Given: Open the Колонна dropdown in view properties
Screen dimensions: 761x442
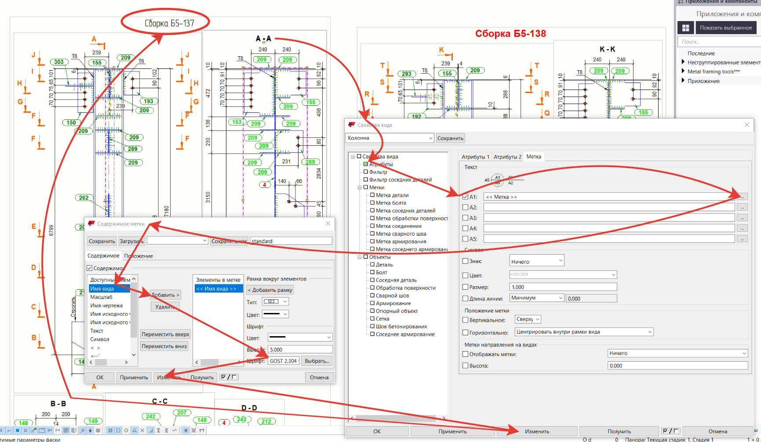Looking at the screenshot, I should 390,138.
